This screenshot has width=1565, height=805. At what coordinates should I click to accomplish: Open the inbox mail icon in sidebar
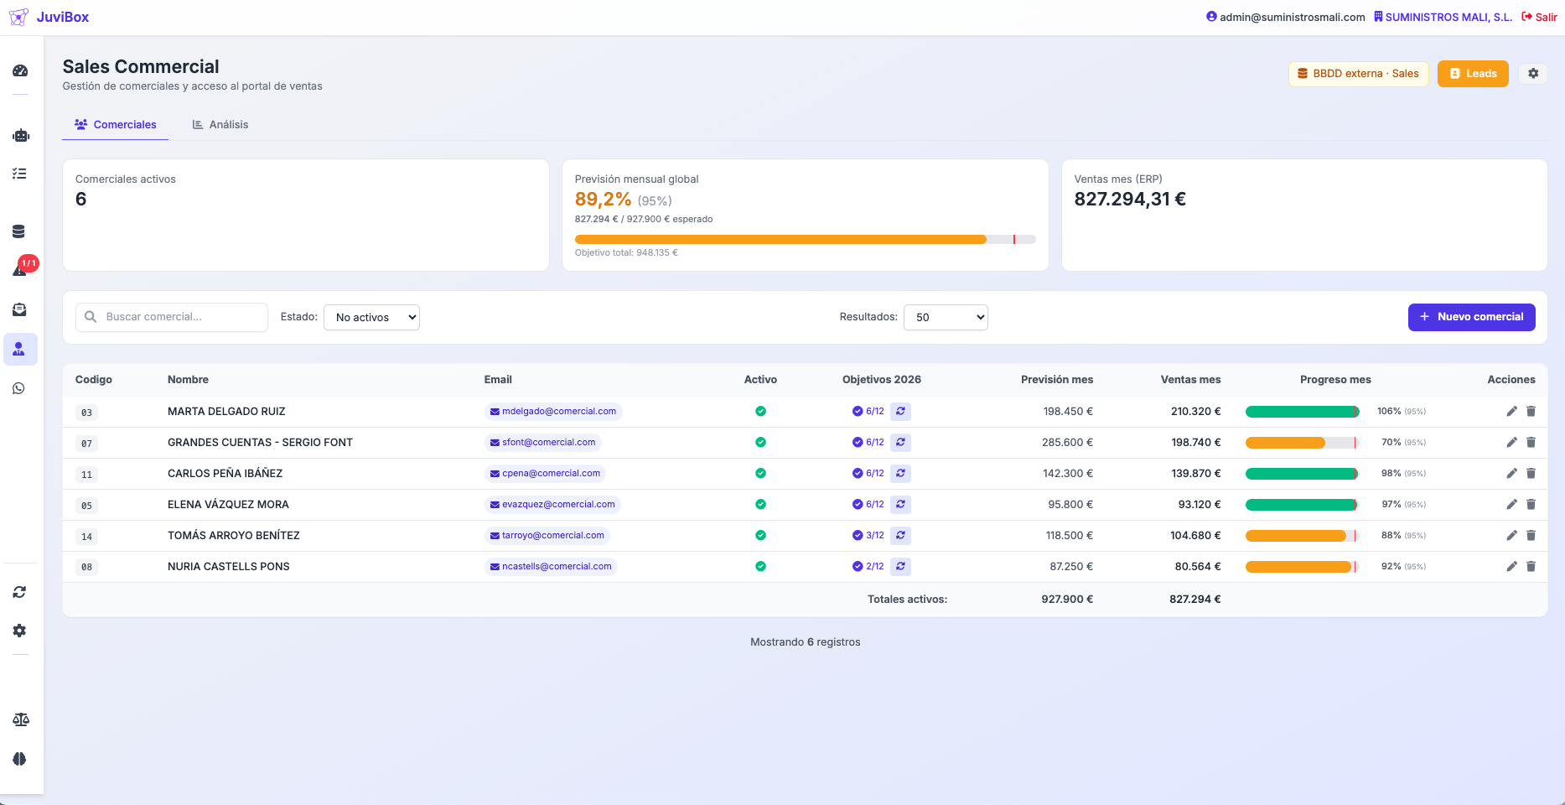[19, 310]
